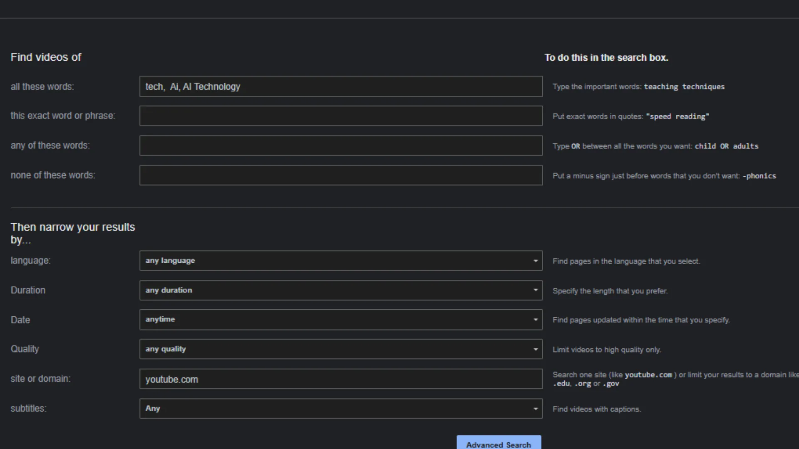Click the 'none of these words' field

click(340, 175)
